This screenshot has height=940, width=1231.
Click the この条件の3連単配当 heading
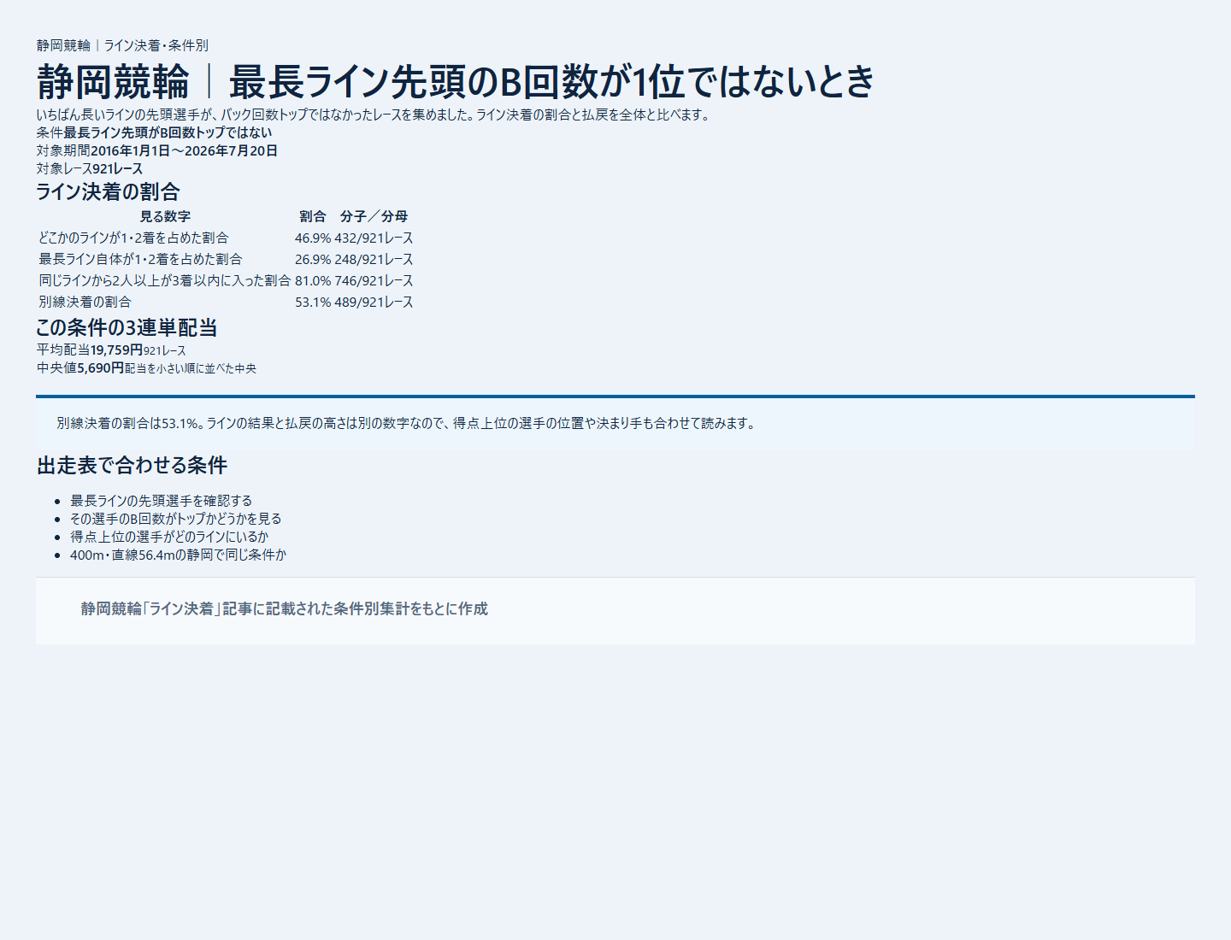point(127,327)
